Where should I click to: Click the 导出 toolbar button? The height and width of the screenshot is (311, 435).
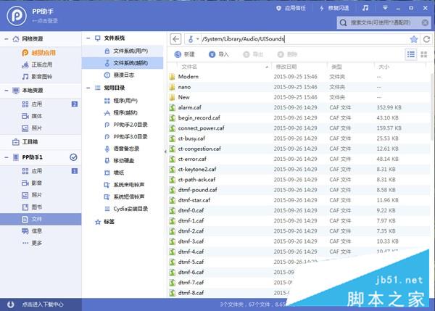[253, 54]
